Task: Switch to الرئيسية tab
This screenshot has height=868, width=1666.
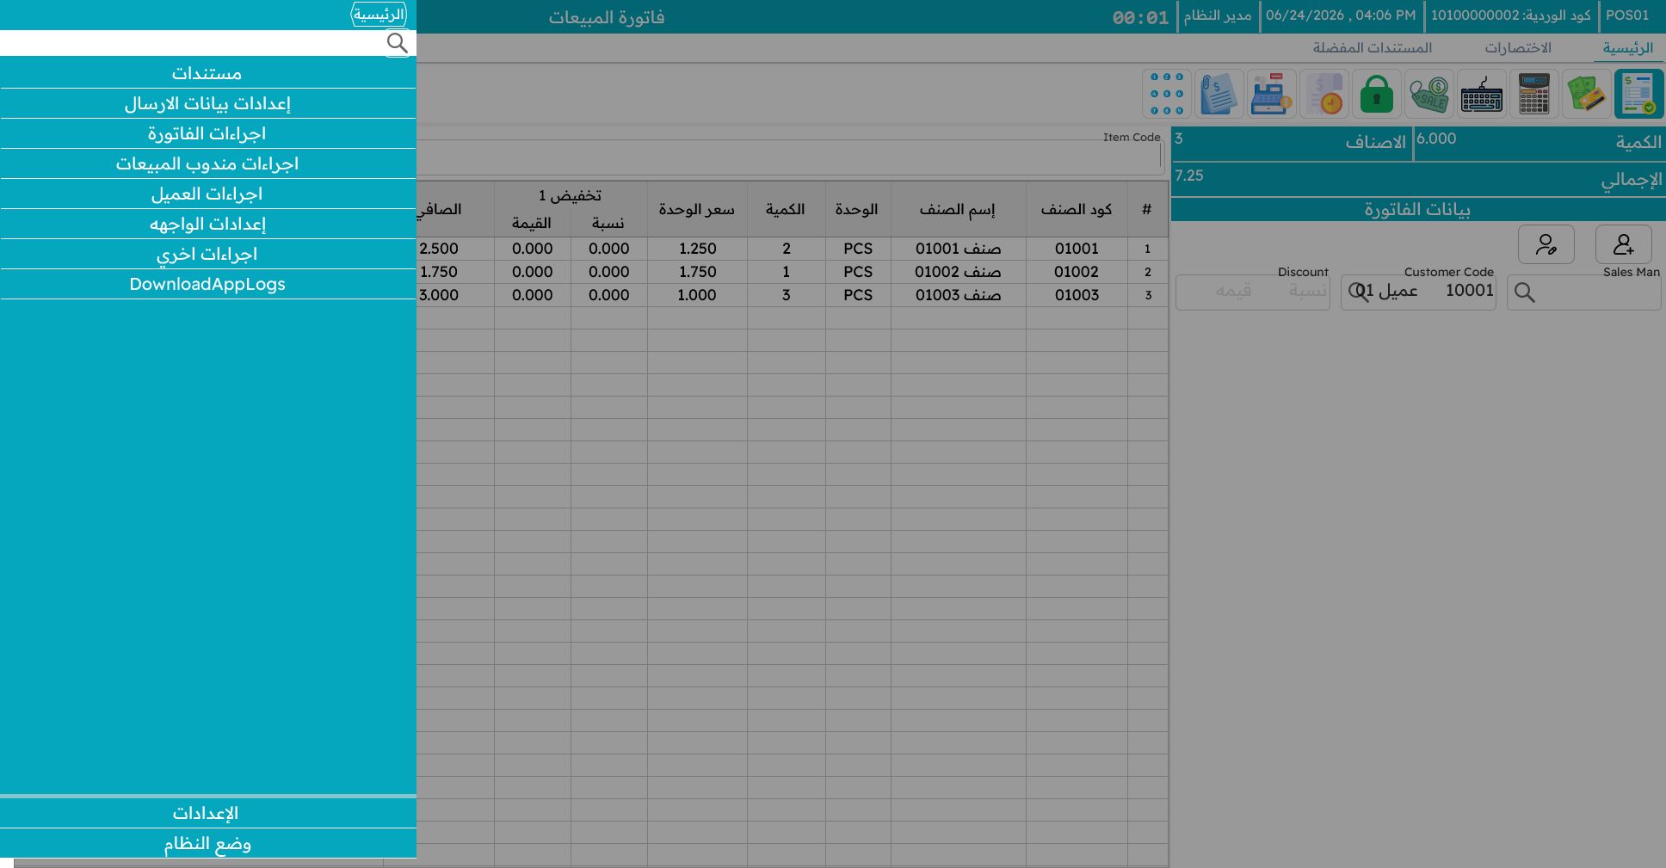Action: pyautogui.click(x=1627, y=48)
